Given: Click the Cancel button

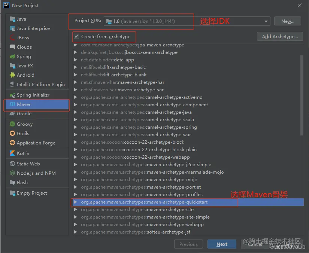Looking at the screenshot, I should pos(255,244).
